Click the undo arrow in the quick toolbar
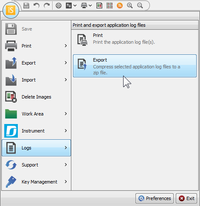This screenshot has height=206, width=200. (x=37, y=6)
